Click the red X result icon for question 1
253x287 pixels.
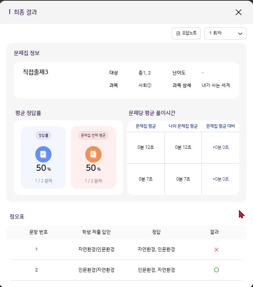coord(216,249)
